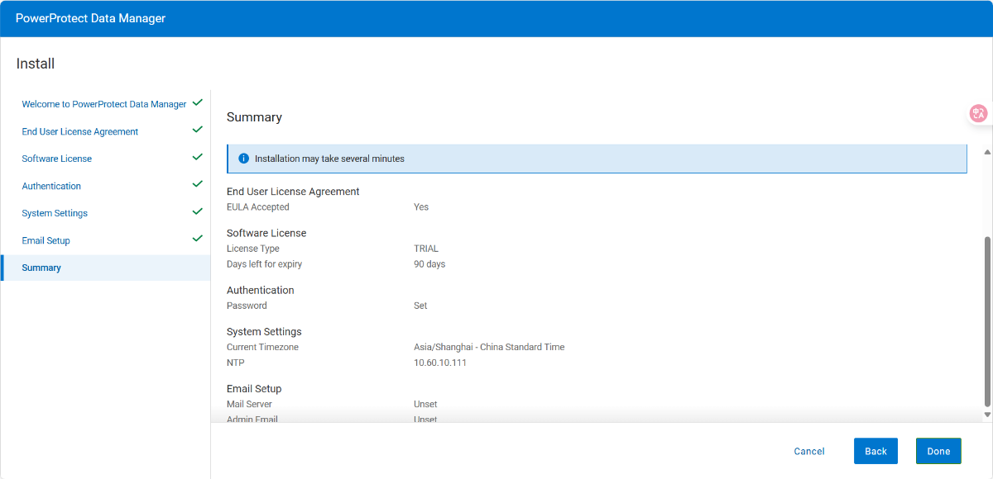The image size is (993, 479).
Task: Click the 'Unset' value beside Mail Server
Action: tap(425, 404)
